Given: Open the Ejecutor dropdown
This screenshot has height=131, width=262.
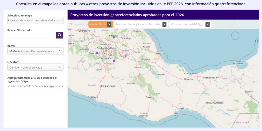Looking at the screenshot, I should 35,68.
